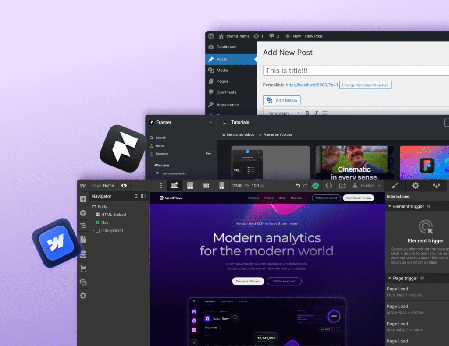Open the comments bubble icon in the WordPress admin bar
Viewport: 449px width, 346px height.
click(271, 36)
